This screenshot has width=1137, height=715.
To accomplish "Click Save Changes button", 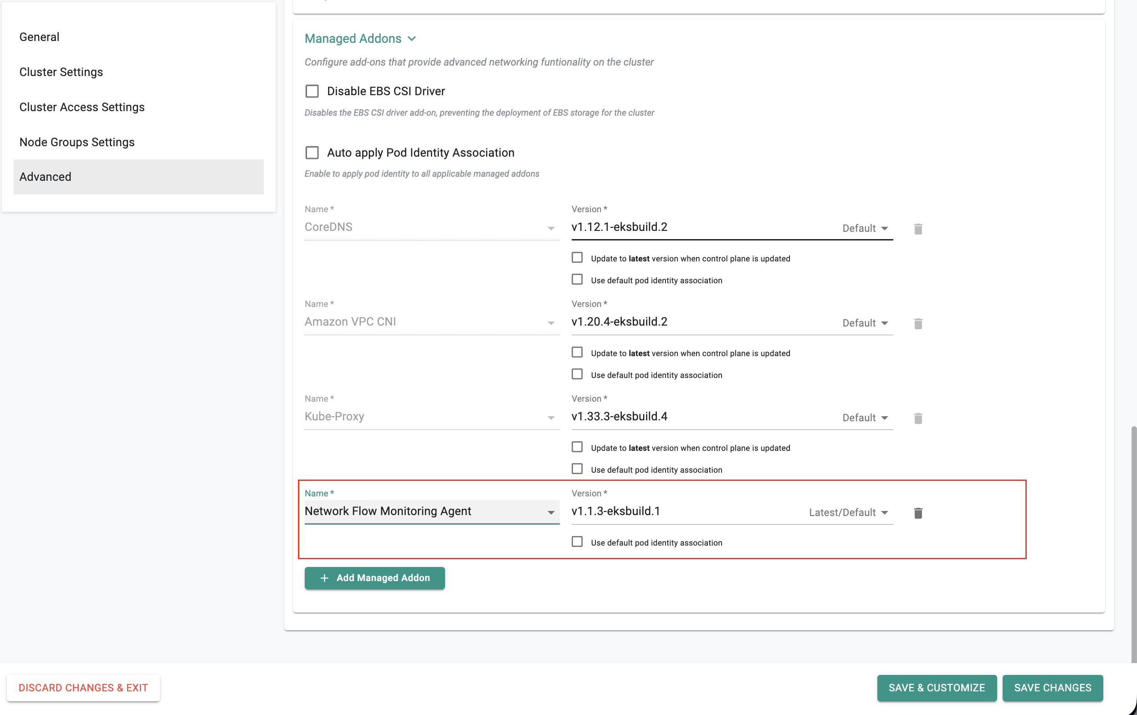I will 1052,688.
